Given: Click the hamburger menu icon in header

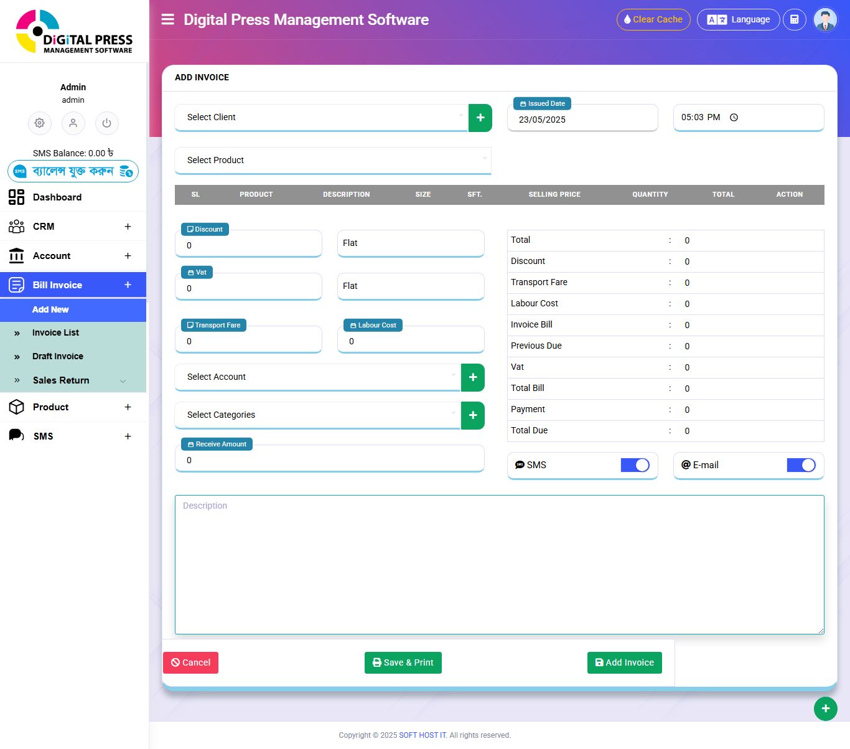Looking at the screenshot, I should click(167, 19).
